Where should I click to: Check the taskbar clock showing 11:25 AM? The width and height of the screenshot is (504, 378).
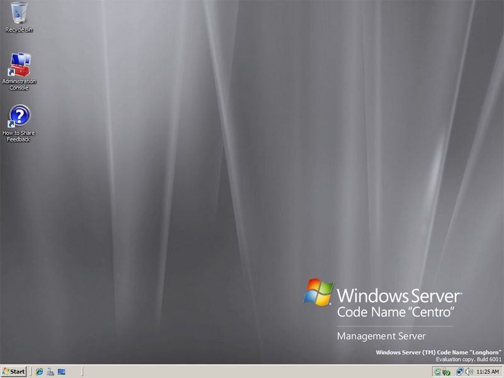[x=486, y=371]
